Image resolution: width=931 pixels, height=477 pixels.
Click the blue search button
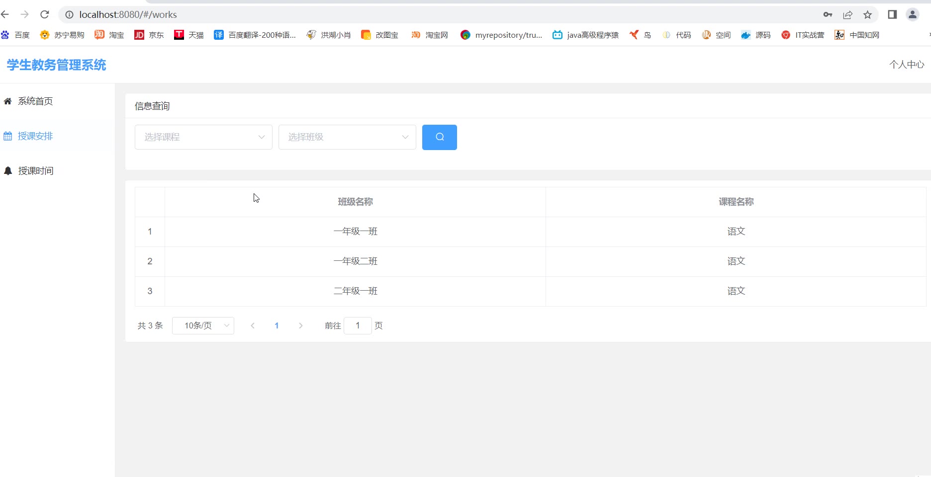click(440, 137)
